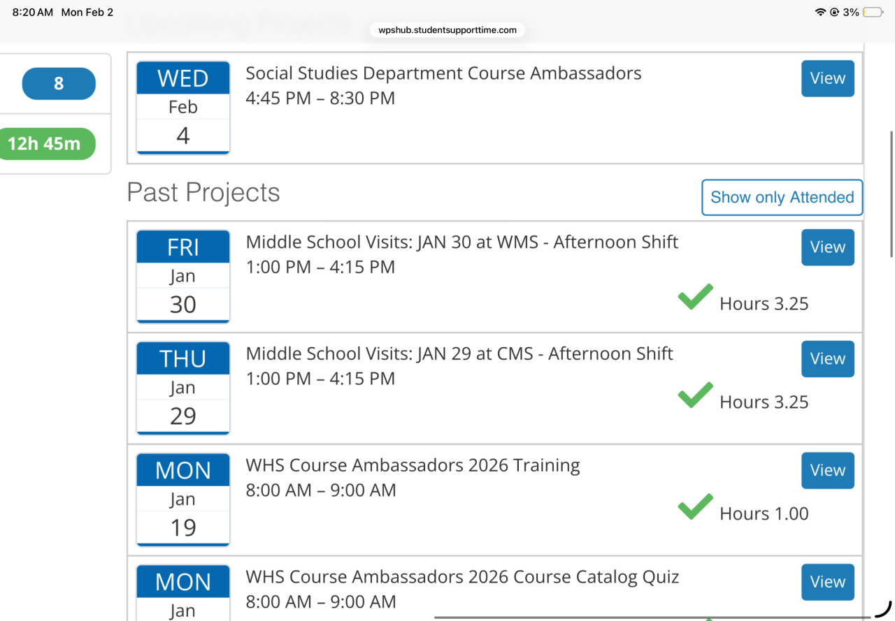Open the Wed Feb 4 calendar date tile
Viewport: 895px width, 621px height.
[183, 108]
